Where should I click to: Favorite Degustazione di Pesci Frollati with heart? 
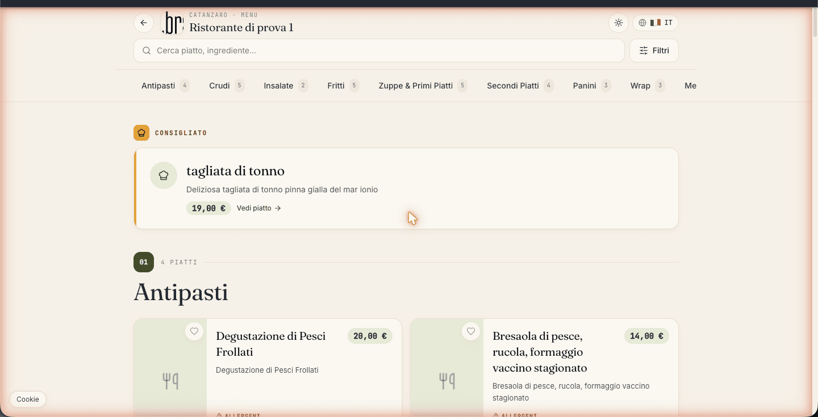[194, 331]
